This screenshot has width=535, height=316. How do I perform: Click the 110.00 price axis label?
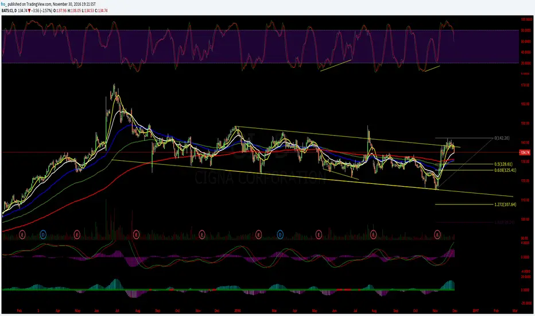tap(525, 200)
